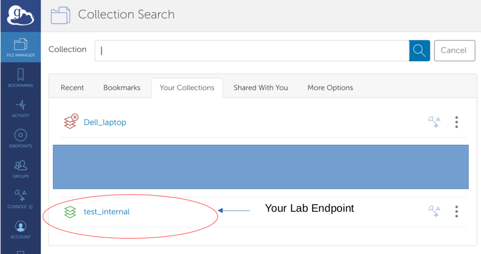Go to the Activity page
Viewport: 481px width, 254px height.
click(x=21, y=108)
